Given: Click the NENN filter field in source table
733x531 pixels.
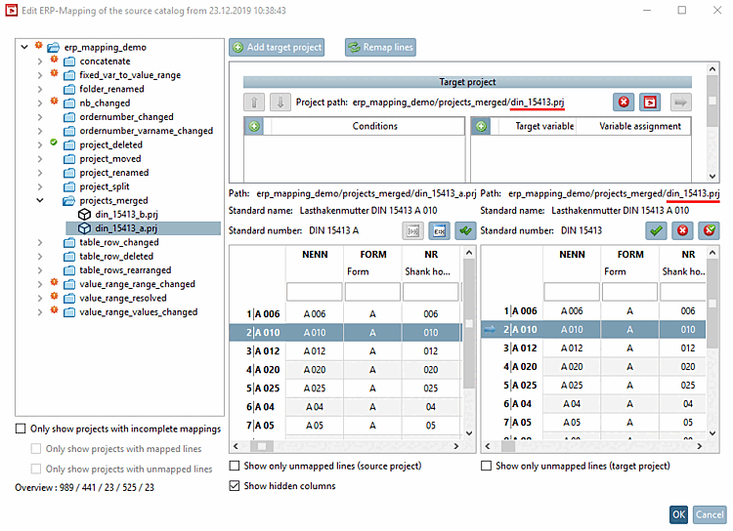Looking at the screenshot, I should point(314,291).
